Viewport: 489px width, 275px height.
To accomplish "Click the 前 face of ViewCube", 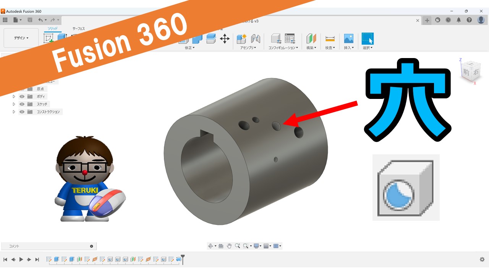I will [466, 72].
